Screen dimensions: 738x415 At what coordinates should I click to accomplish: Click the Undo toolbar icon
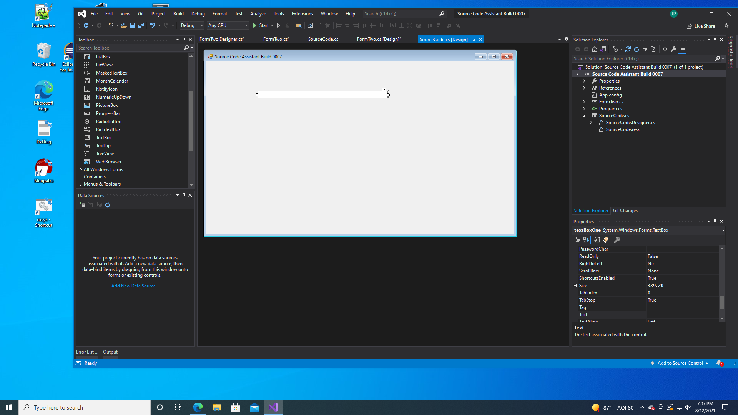pos(153,25)
